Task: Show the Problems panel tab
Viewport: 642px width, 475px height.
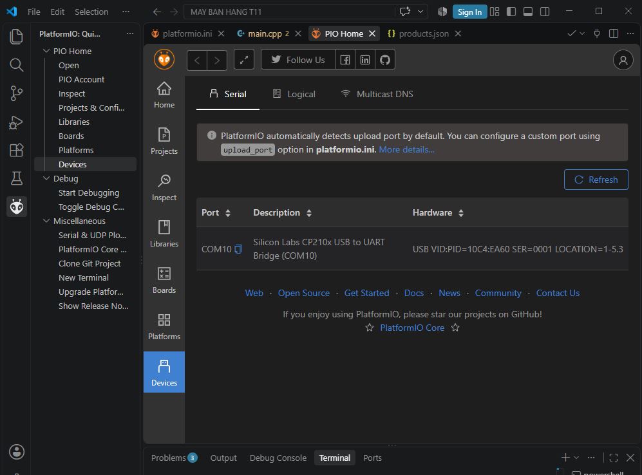Action: click(x=174, y=458)
